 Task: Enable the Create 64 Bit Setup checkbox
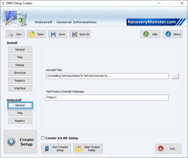click(43, 138)
